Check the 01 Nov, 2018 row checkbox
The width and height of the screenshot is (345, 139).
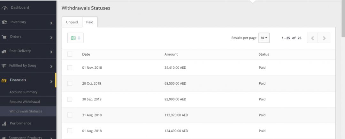point(70,68)
